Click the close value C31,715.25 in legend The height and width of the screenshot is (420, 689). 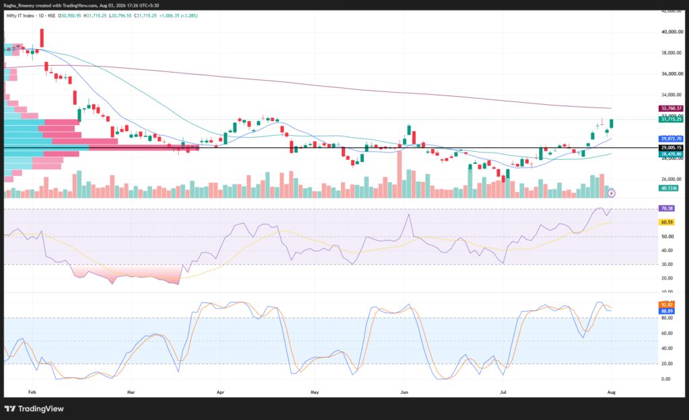point(145,16)
